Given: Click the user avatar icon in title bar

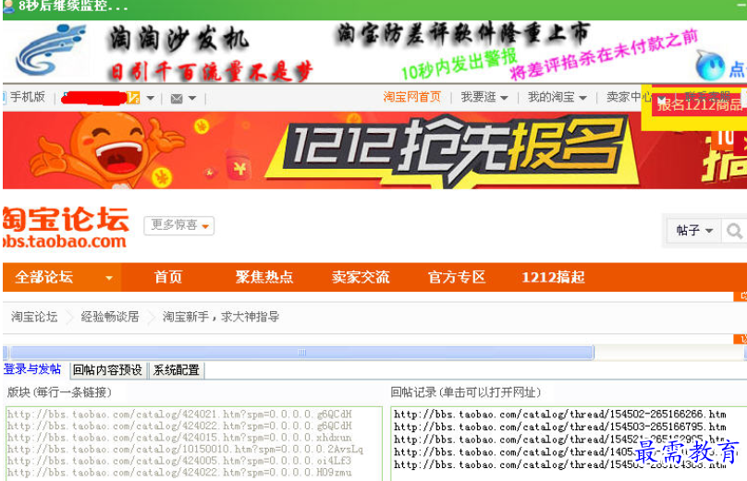Looking at the screenshot, I should pos(8,6).
